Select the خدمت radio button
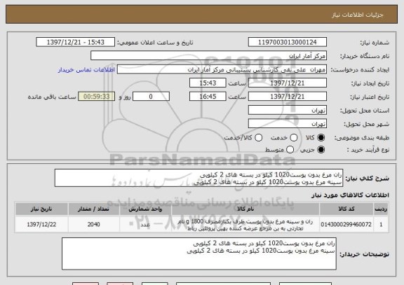The height and width of the screenshot is (285, 404). [x=293, y=138]
